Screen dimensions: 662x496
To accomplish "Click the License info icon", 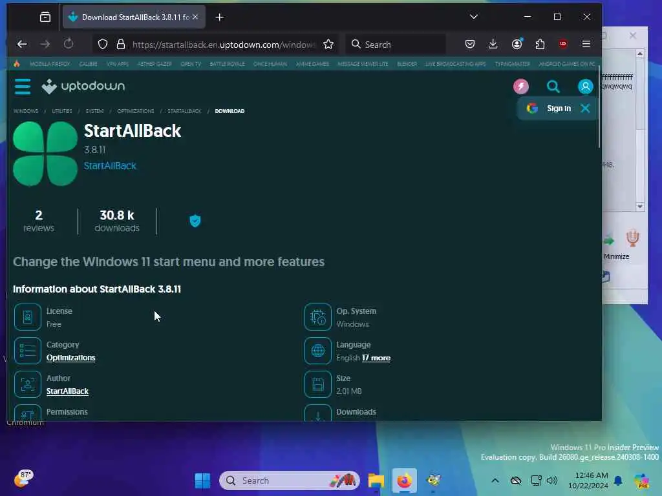I will pyautogui.click(x=27, y=317).
